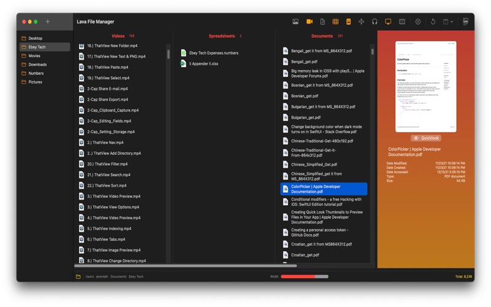Toggle the Images filter icon
The image size is (491, 307).
295,21
